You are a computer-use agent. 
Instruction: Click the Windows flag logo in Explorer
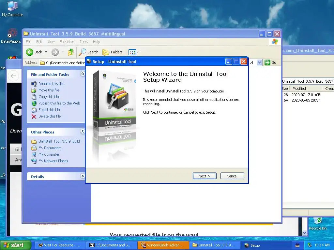point(275,41)
